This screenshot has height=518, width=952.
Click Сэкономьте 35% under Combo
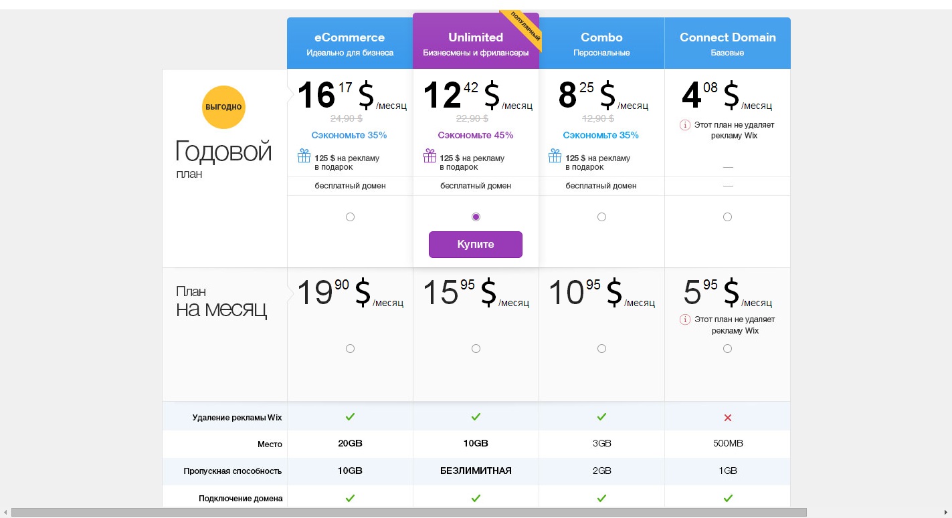click(601, 135)
